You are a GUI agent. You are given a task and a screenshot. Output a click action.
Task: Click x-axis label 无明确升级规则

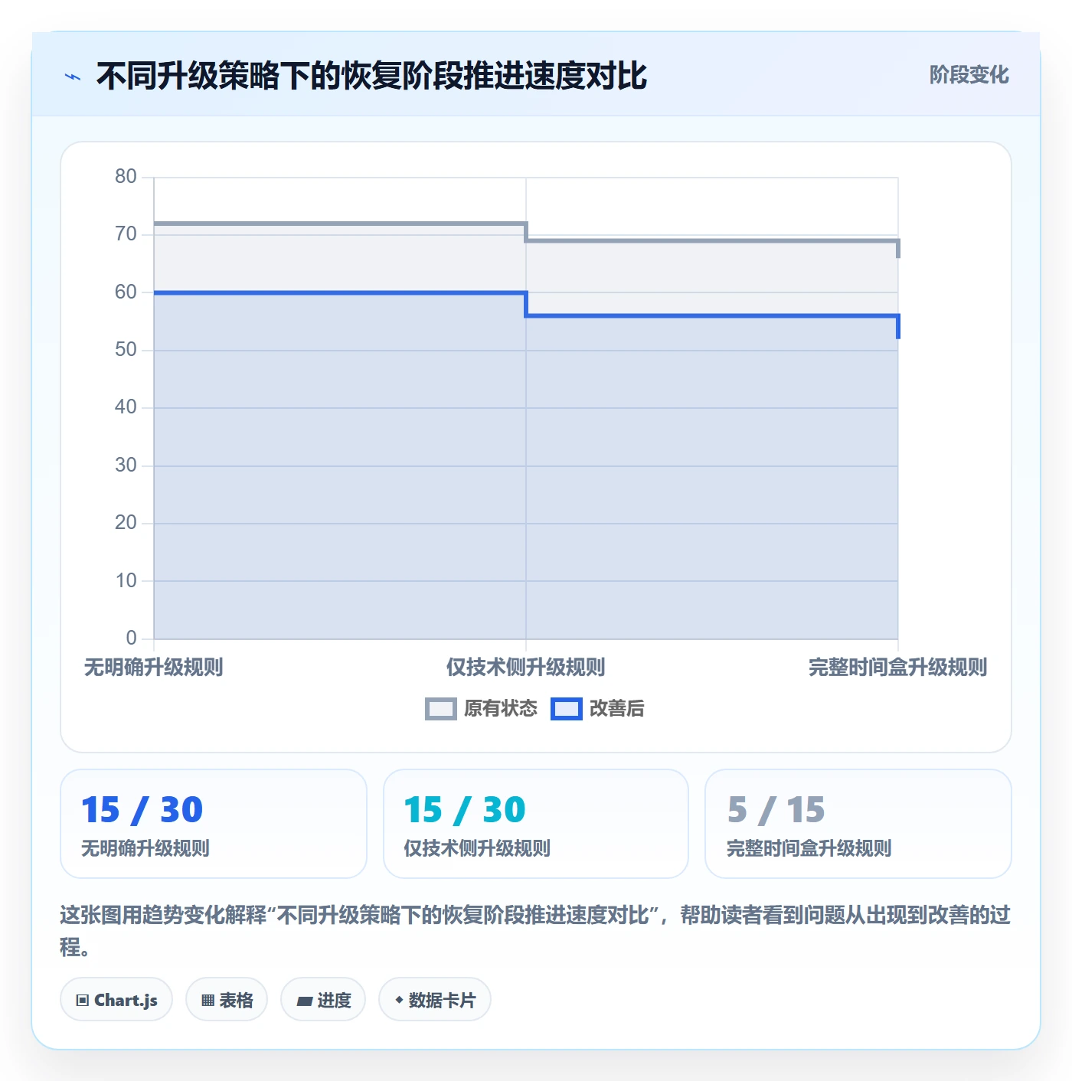tap(153, 668)
